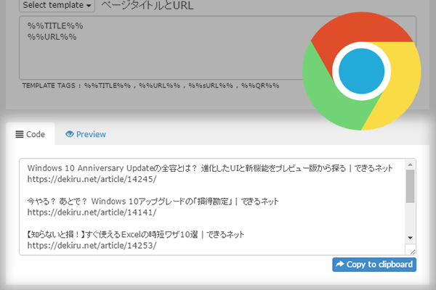This screenshot has width=436, height=290.
Task: Click the URL https://dekiru.net/article/14245/
Action: [x=92, y=179]
